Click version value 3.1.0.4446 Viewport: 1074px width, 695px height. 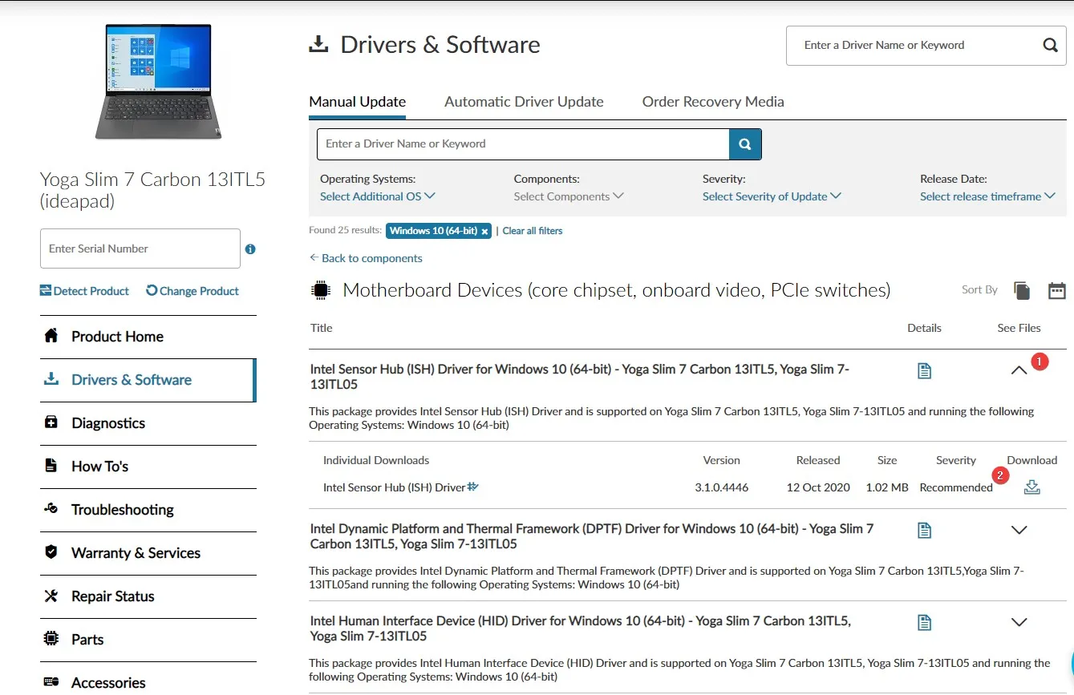(x=722, y=487)
